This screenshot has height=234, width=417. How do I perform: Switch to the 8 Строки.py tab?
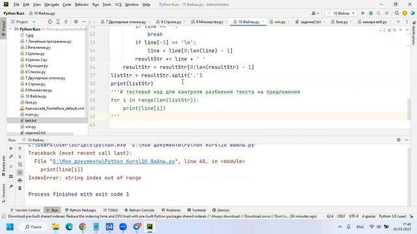(x=171, y=21)
